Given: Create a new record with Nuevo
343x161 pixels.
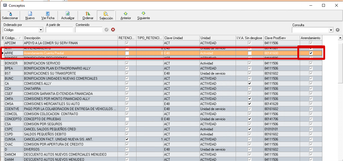Looking at the screenshot, I should (30, 15).
